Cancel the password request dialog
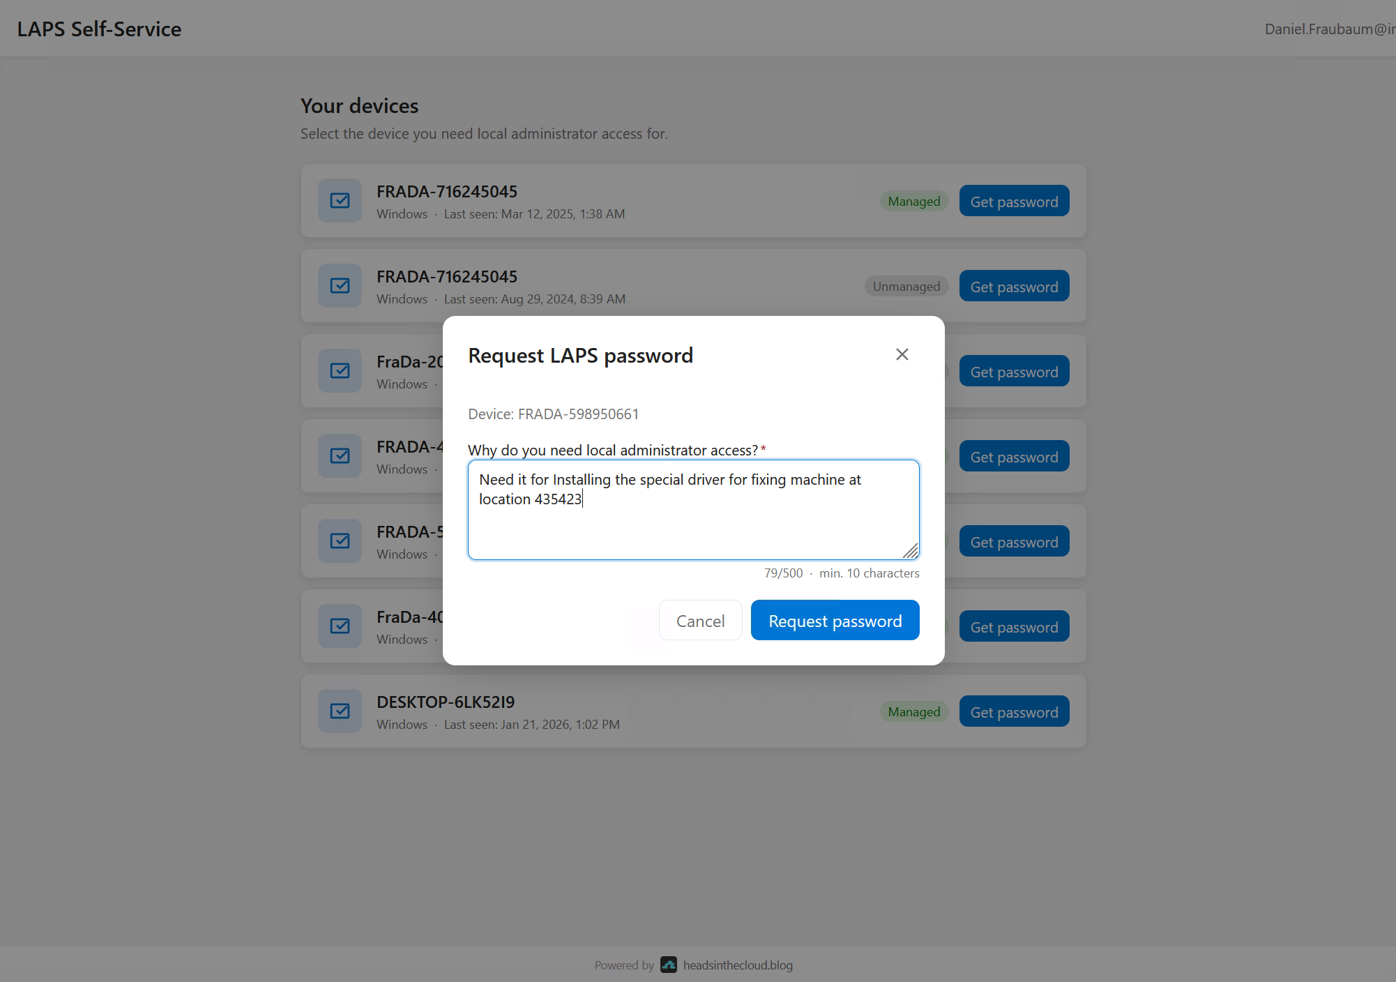The image size is (1396, 982). point(700,620)
